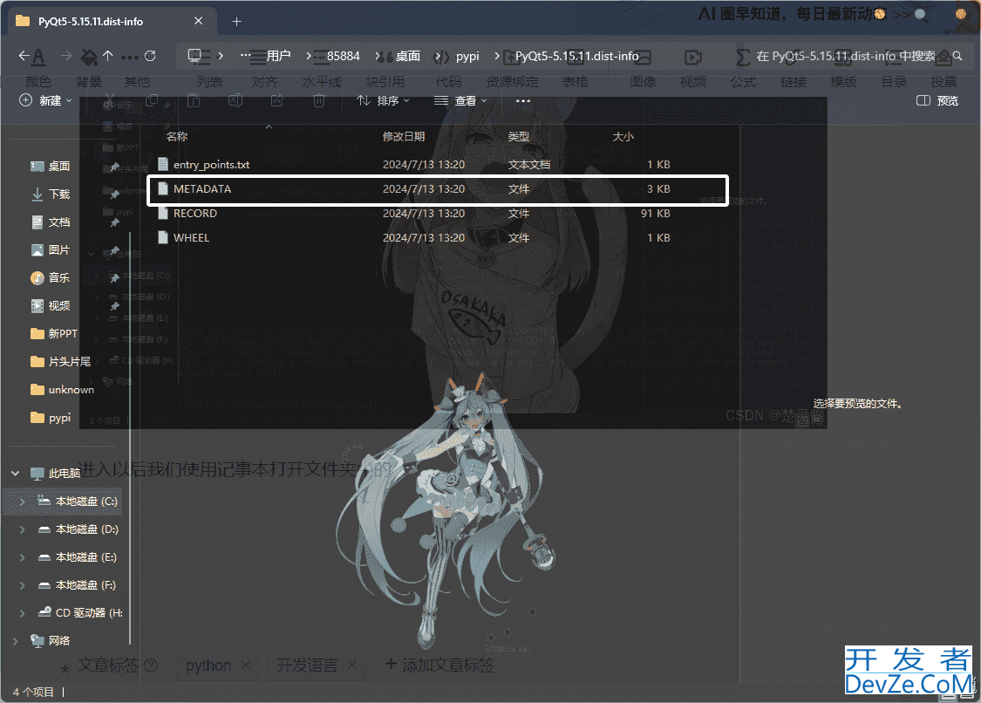This screenshot has height=703, width=981.
Task: Click 用户 in the address breadcrumb
Action: point(278,56)
